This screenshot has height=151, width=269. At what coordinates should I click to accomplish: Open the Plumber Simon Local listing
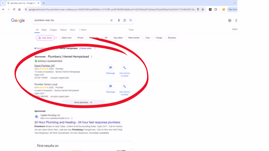pyautogui.click(x=46, y=85)
